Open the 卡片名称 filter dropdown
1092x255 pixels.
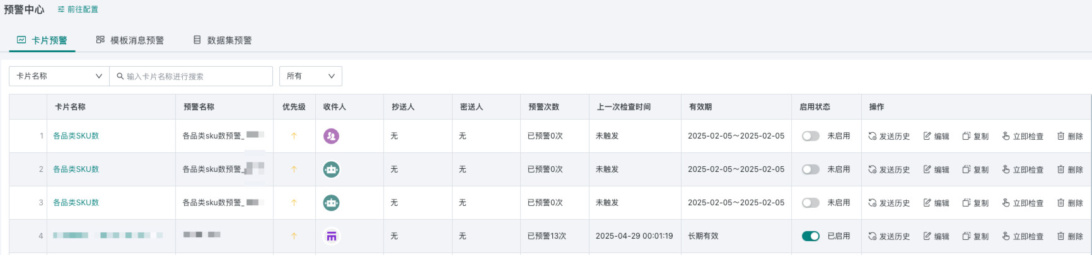click(x=59, y=76)
